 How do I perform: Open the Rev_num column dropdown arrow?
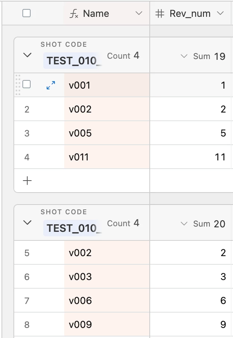coord(220,14)
